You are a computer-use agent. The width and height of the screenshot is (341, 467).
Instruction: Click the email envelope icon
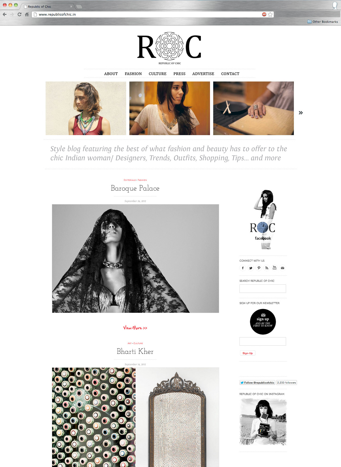coord(283,268)
